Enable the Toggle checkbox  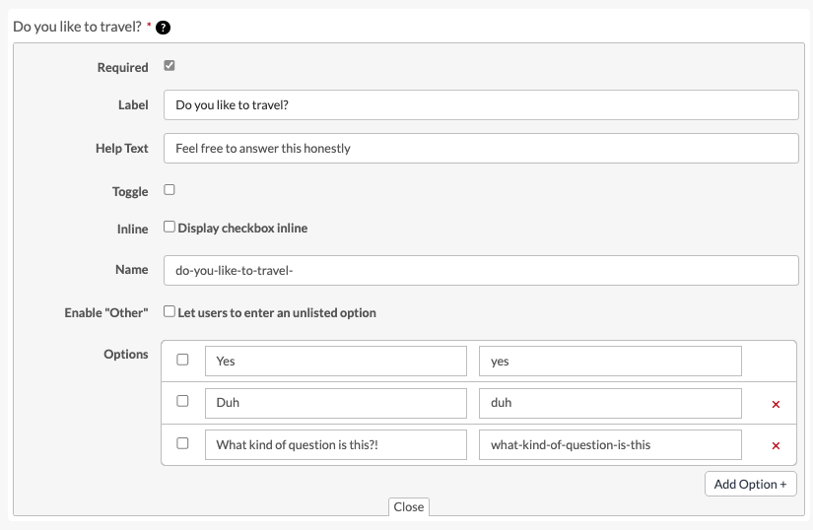[x=169, y=190]
